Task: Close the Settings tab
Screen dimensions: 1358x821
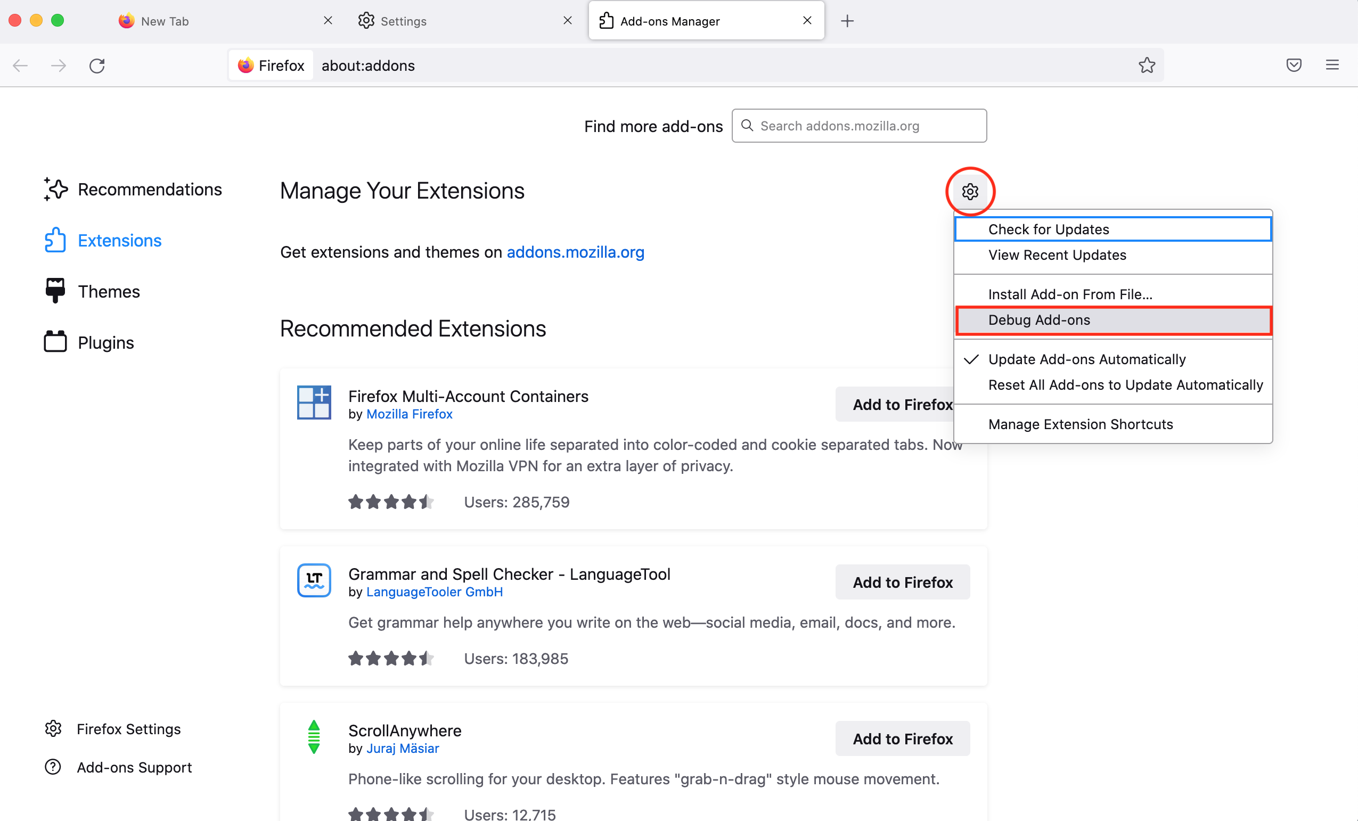Action: point(568,20)
